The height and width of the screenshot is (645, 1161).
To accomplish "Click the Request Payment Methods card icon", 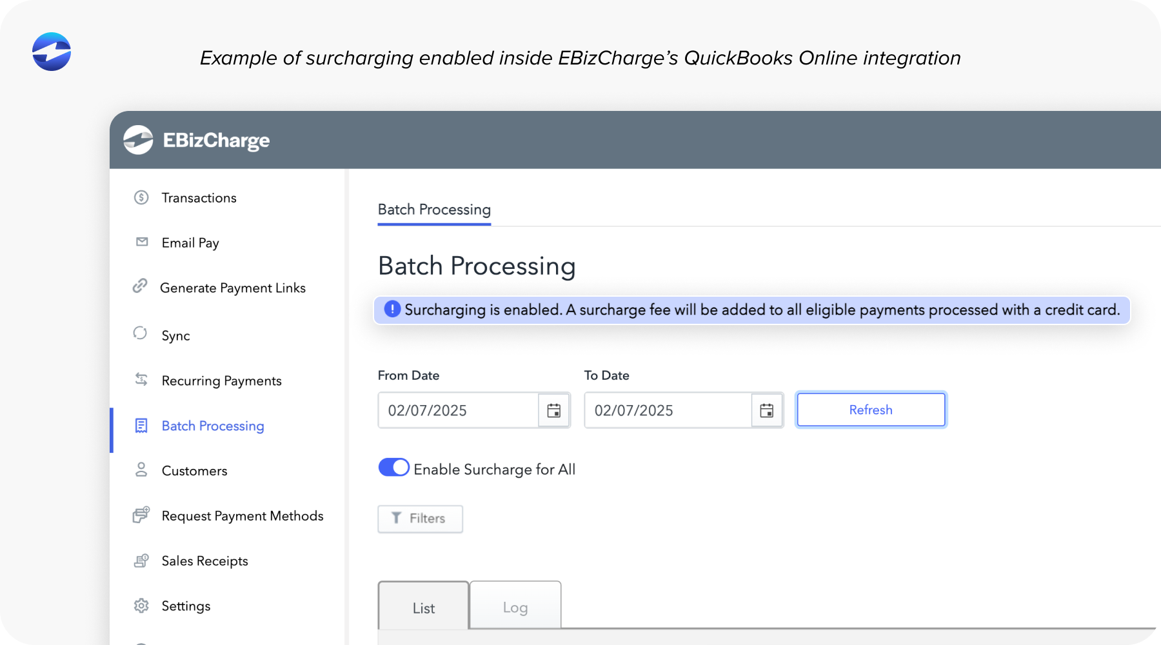I will pyautogui.click(x=141, y=515).
